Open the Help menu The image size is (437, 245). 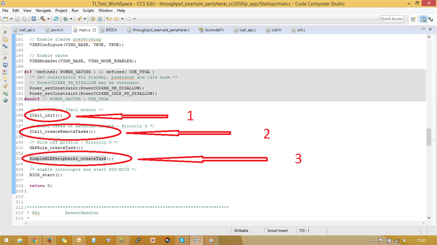coord(121,11)
